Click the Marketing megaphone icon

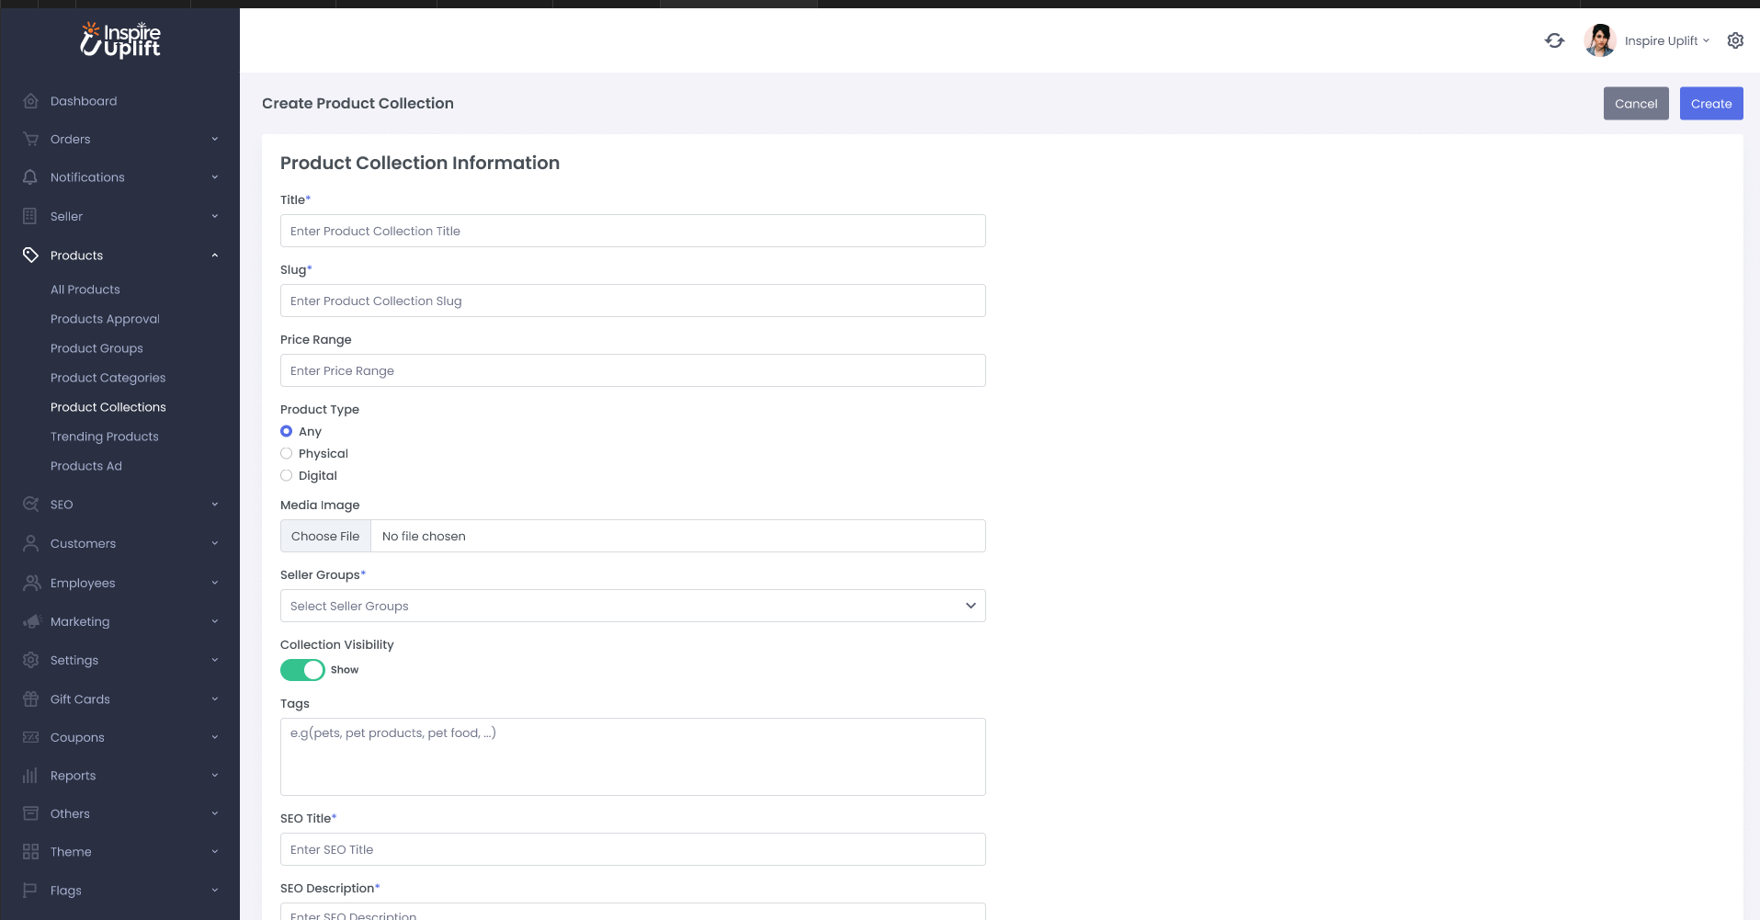click(x=30, y=622)
